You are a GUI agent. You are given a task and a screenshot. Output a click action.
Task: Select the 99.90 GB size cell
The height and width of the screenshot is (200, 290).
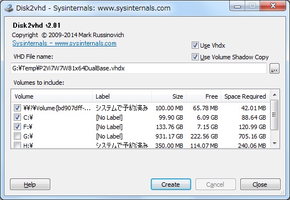point(171,117)
